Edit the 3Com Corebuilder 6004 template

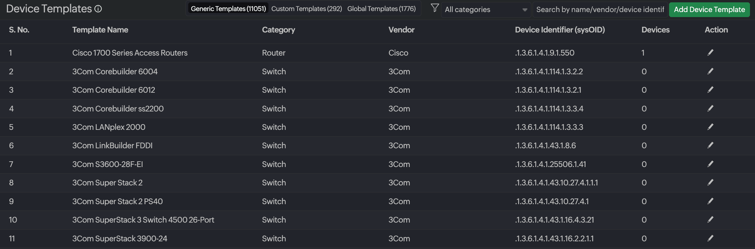point(711,71)
